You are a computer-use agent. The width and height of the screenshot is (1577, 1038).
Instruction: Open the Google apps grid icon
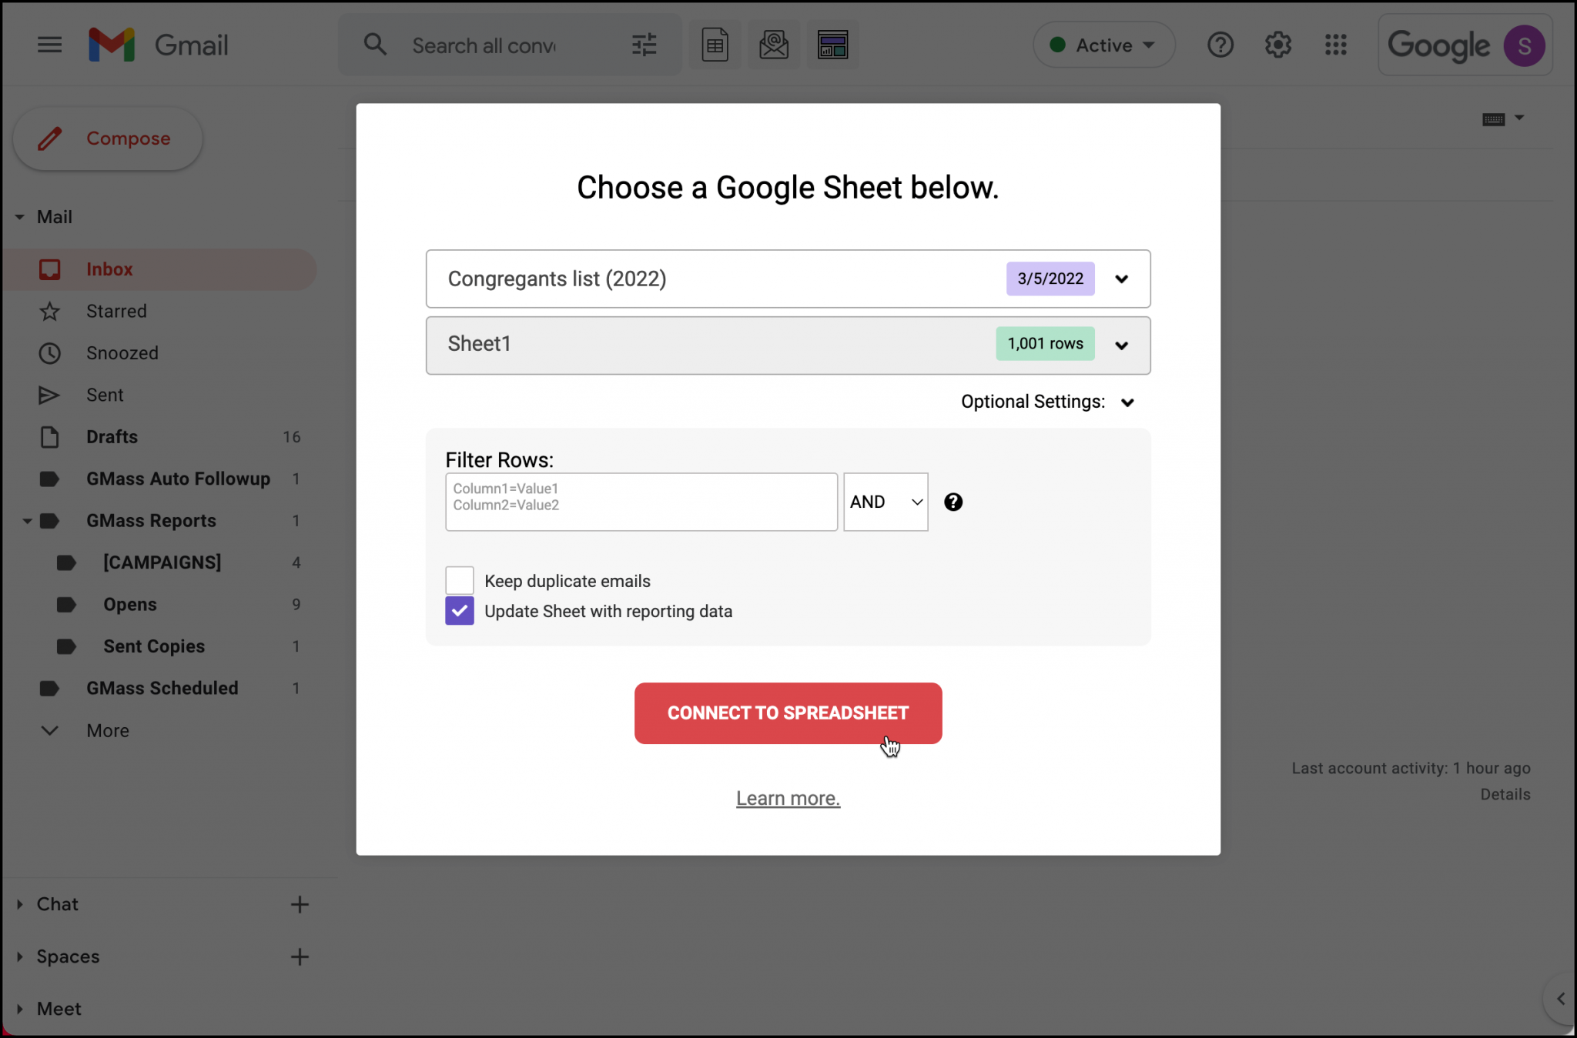pos(1336,45)
